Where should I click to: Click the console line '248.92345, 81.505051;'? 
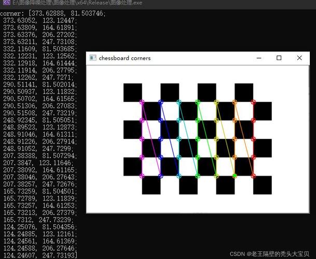[x=40, y=120]
